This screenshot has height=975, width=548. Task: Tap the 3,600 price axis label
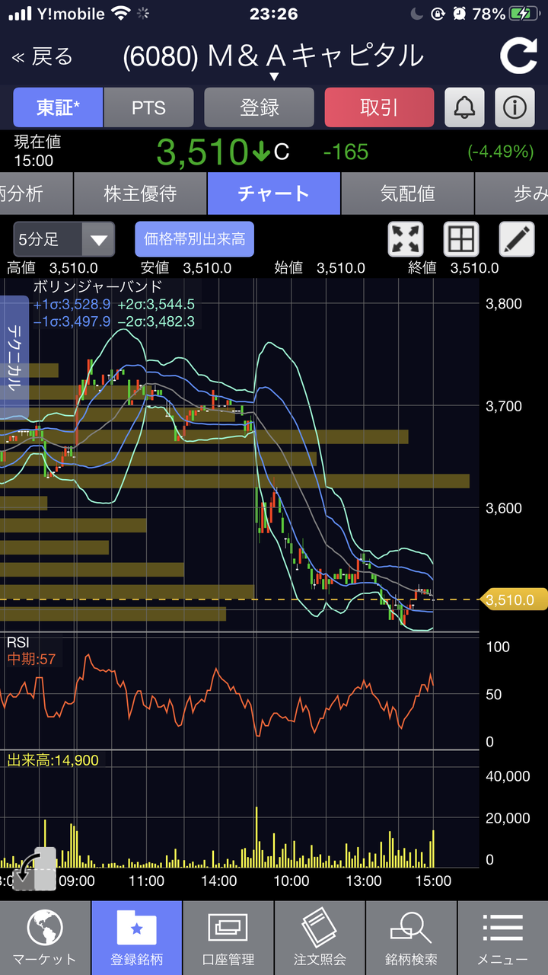coord(504,508)
